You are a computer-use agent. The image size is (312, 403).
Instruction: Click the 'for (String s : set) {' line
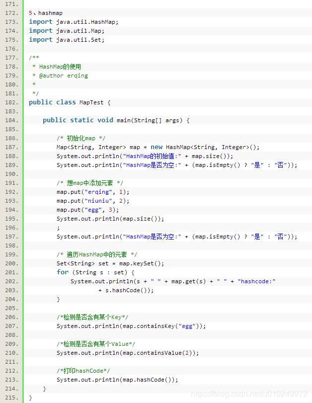point(95,272)
